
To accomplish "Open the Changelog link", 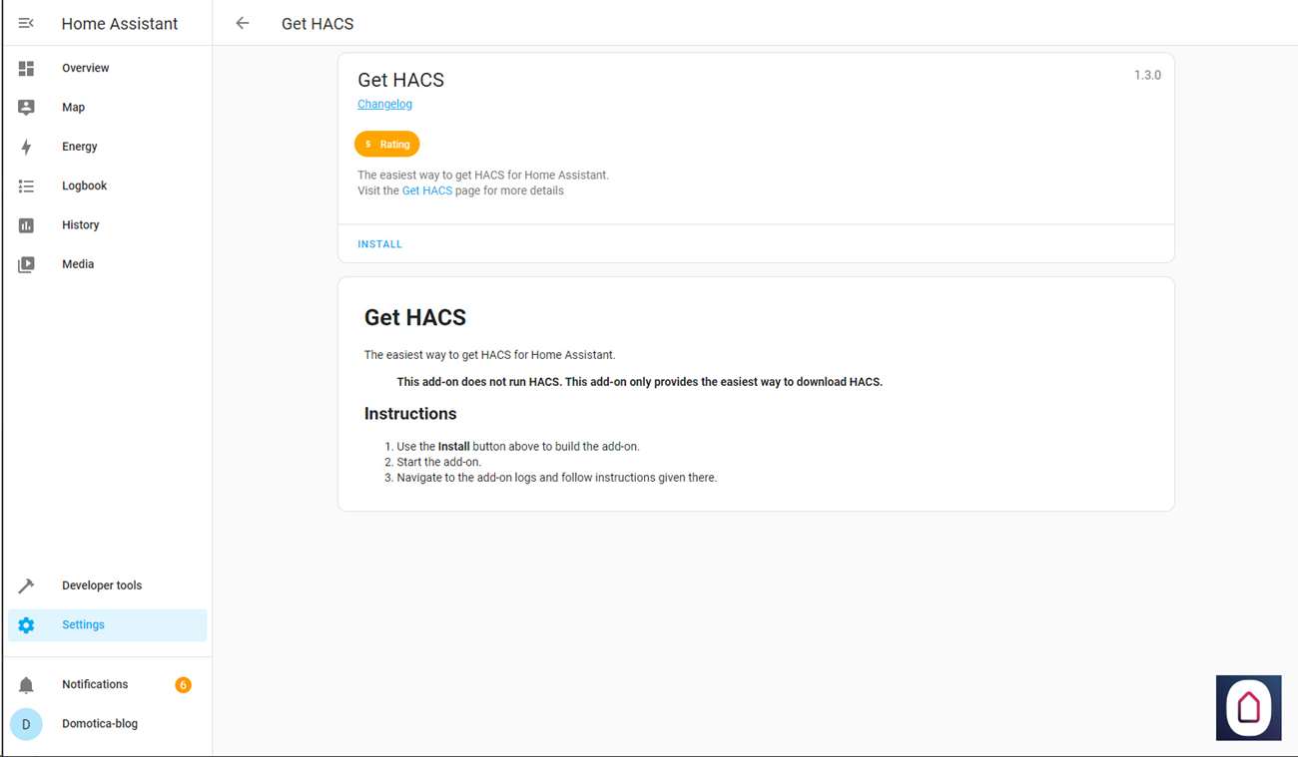I will pyautogui.click(x=384, y=104).
